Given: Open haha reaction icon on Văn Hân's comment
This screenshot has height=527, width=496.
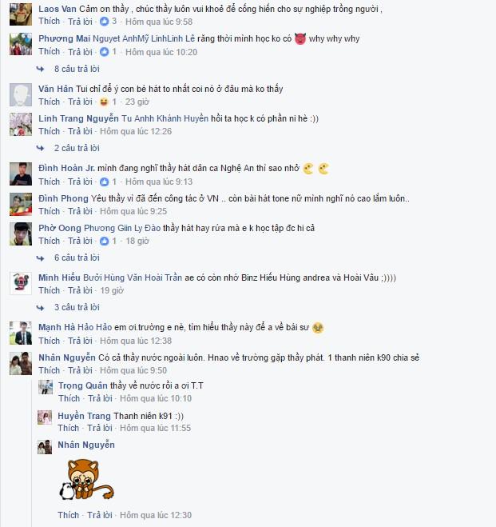Looking at the screenshot, I should 105,102.
